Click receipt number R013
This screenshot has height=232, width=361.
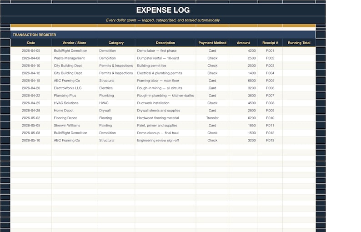(270, 140)
